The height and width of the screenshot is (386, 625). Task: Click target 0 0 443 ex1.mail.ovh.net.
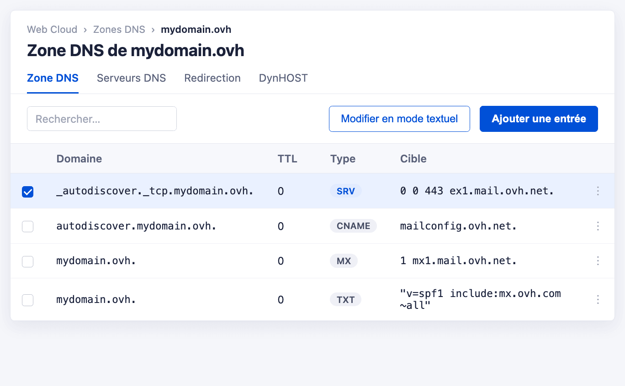pyautogui.click(x=477, y=191)
